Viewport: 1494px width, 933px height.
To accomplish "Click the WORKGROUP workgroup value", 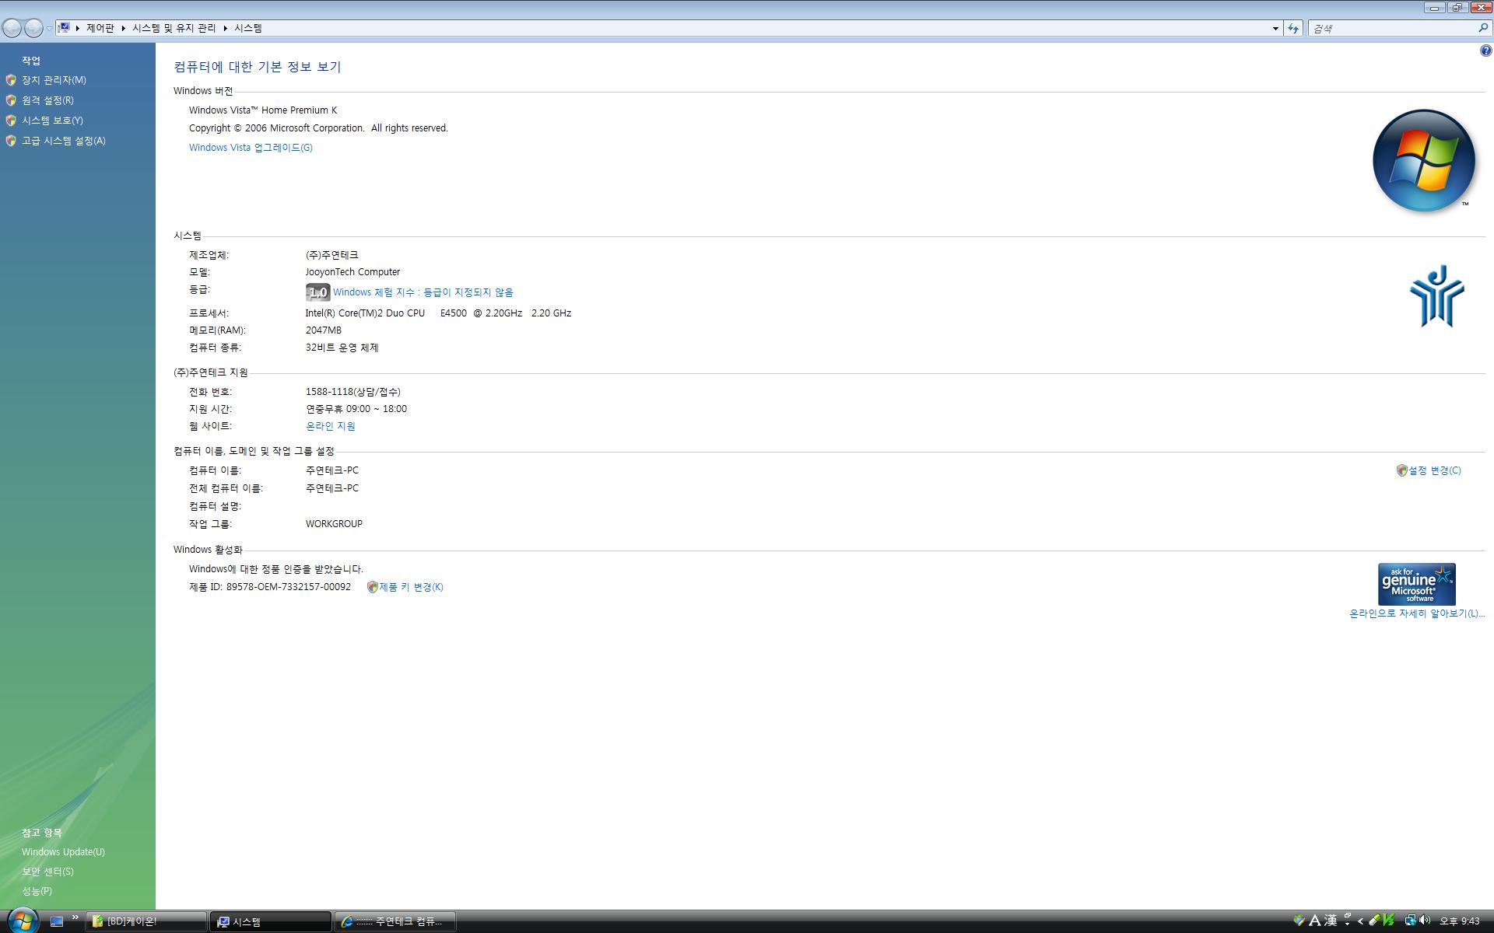I will (334, 524).
